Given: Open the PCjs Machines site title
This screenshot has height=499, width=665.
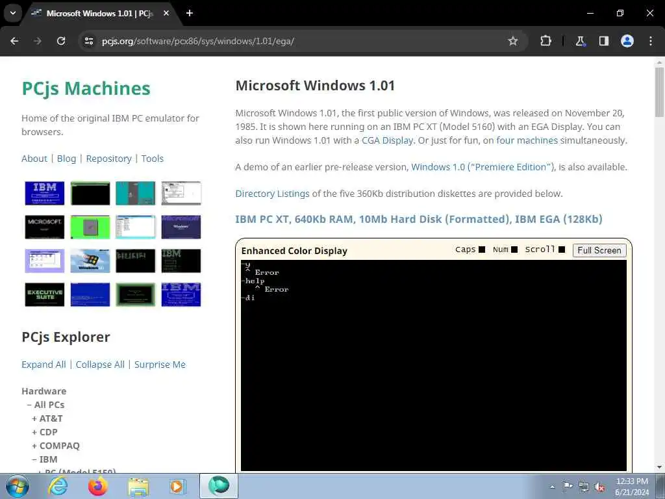Looking at the screenshot, I should (x=86, y=88).
